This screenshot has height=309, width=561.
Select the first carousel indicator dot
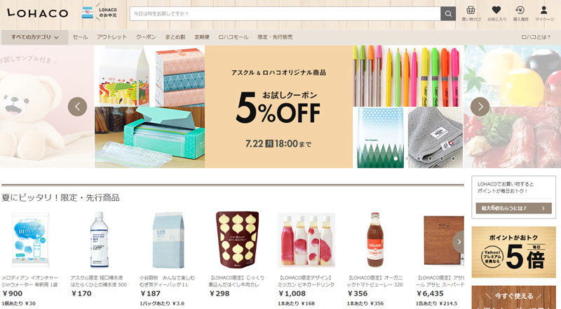(x=396, y=158)
